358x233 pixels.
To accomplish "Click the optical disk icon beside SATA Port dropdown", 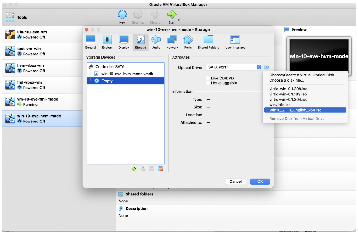I will click(266, 67).
